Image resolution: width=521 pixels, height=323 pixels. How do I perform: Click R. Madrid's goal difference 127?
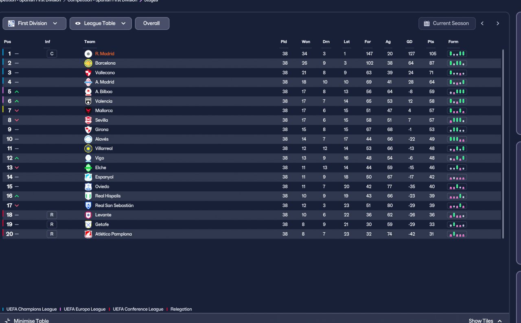tap(412, 54)
